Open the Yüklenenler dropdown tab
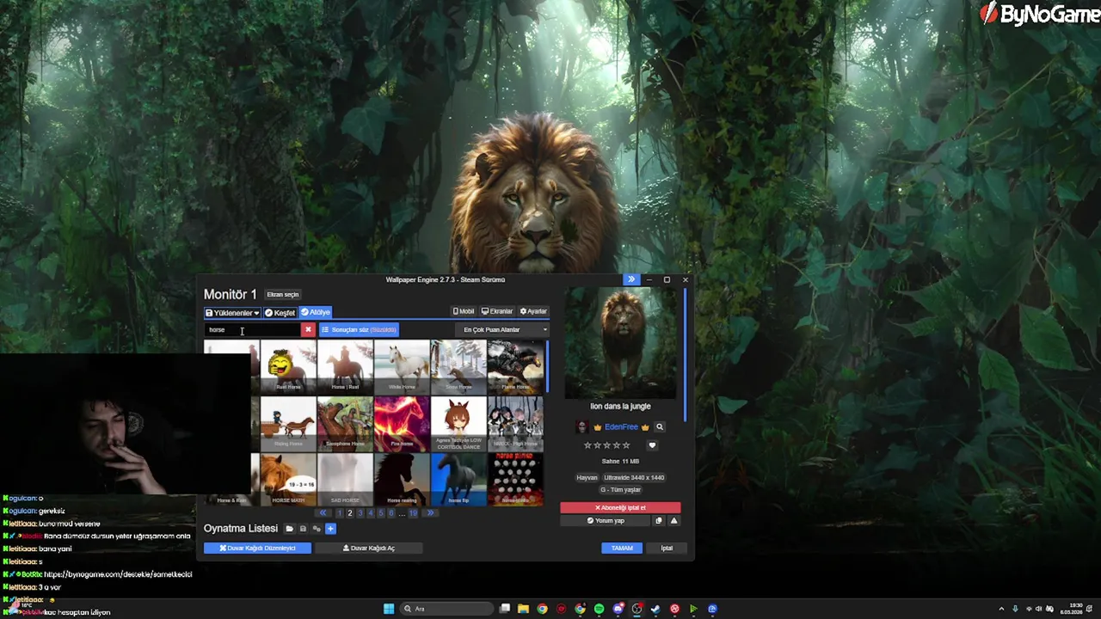The width and height of the screenshot is (1101, 619). (232, 313)
